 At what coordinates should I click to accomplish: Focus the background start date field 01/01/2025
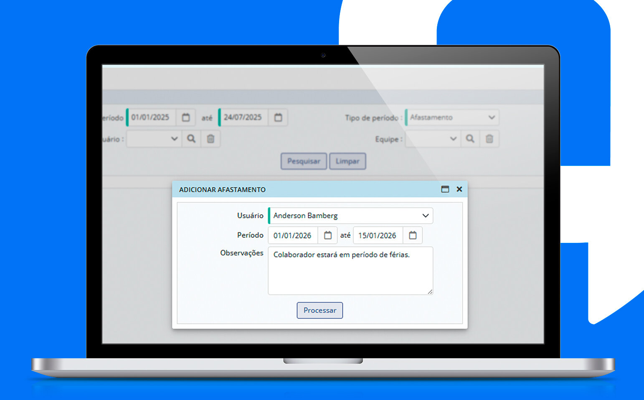[151, 117]
